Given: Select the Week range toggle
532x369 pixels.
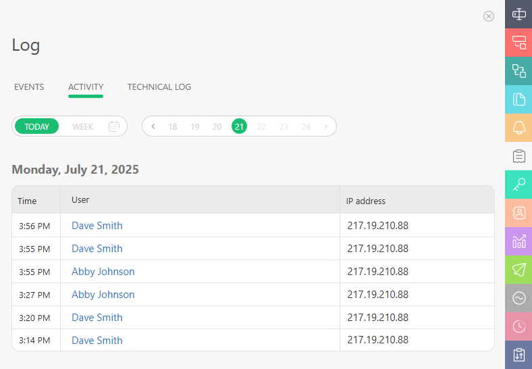Looking at the screenshot, I should [x=82, y=127].
